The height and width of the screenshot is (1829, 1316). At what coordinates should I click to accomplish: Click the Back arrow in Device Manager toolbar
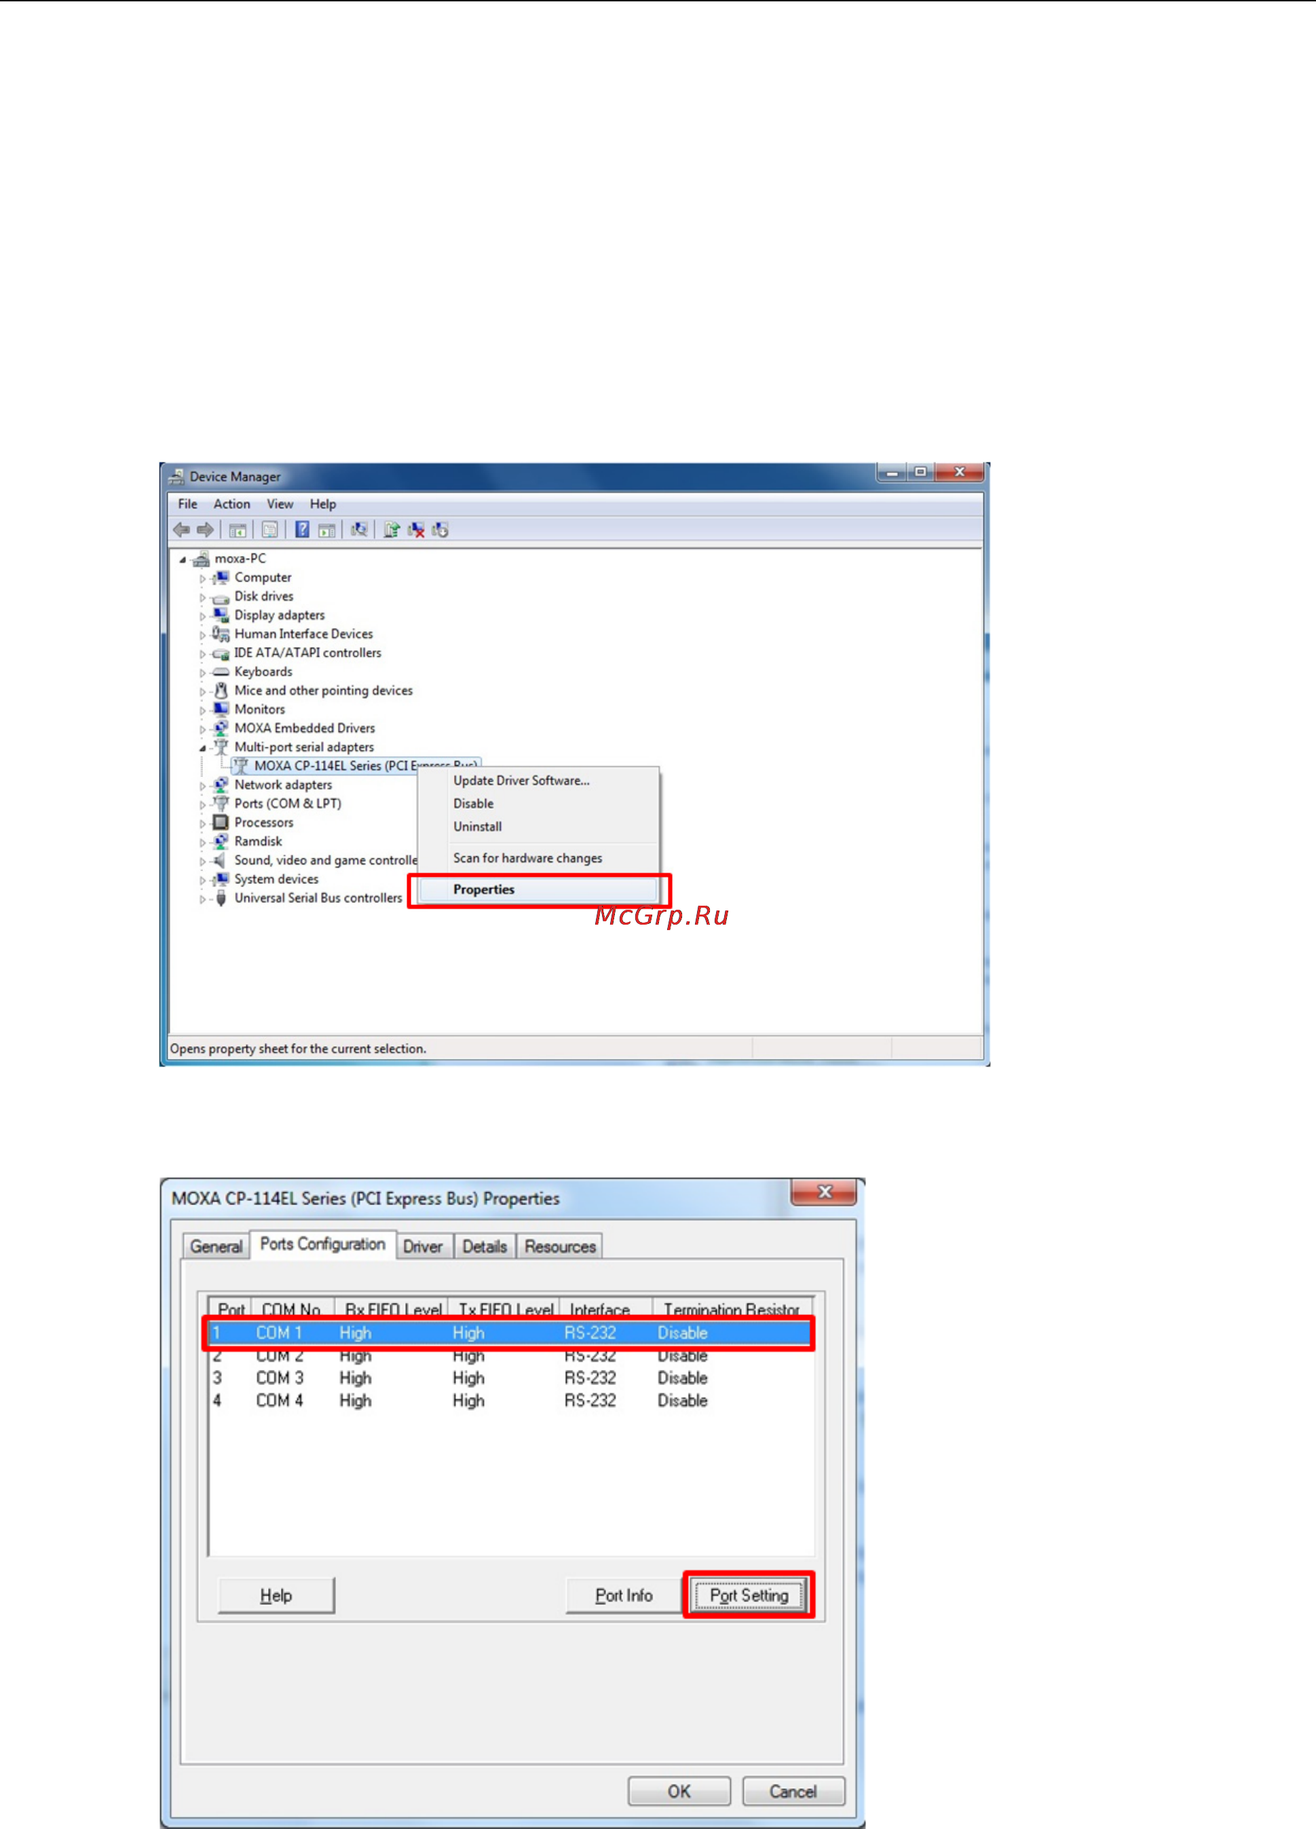(181, 530)
